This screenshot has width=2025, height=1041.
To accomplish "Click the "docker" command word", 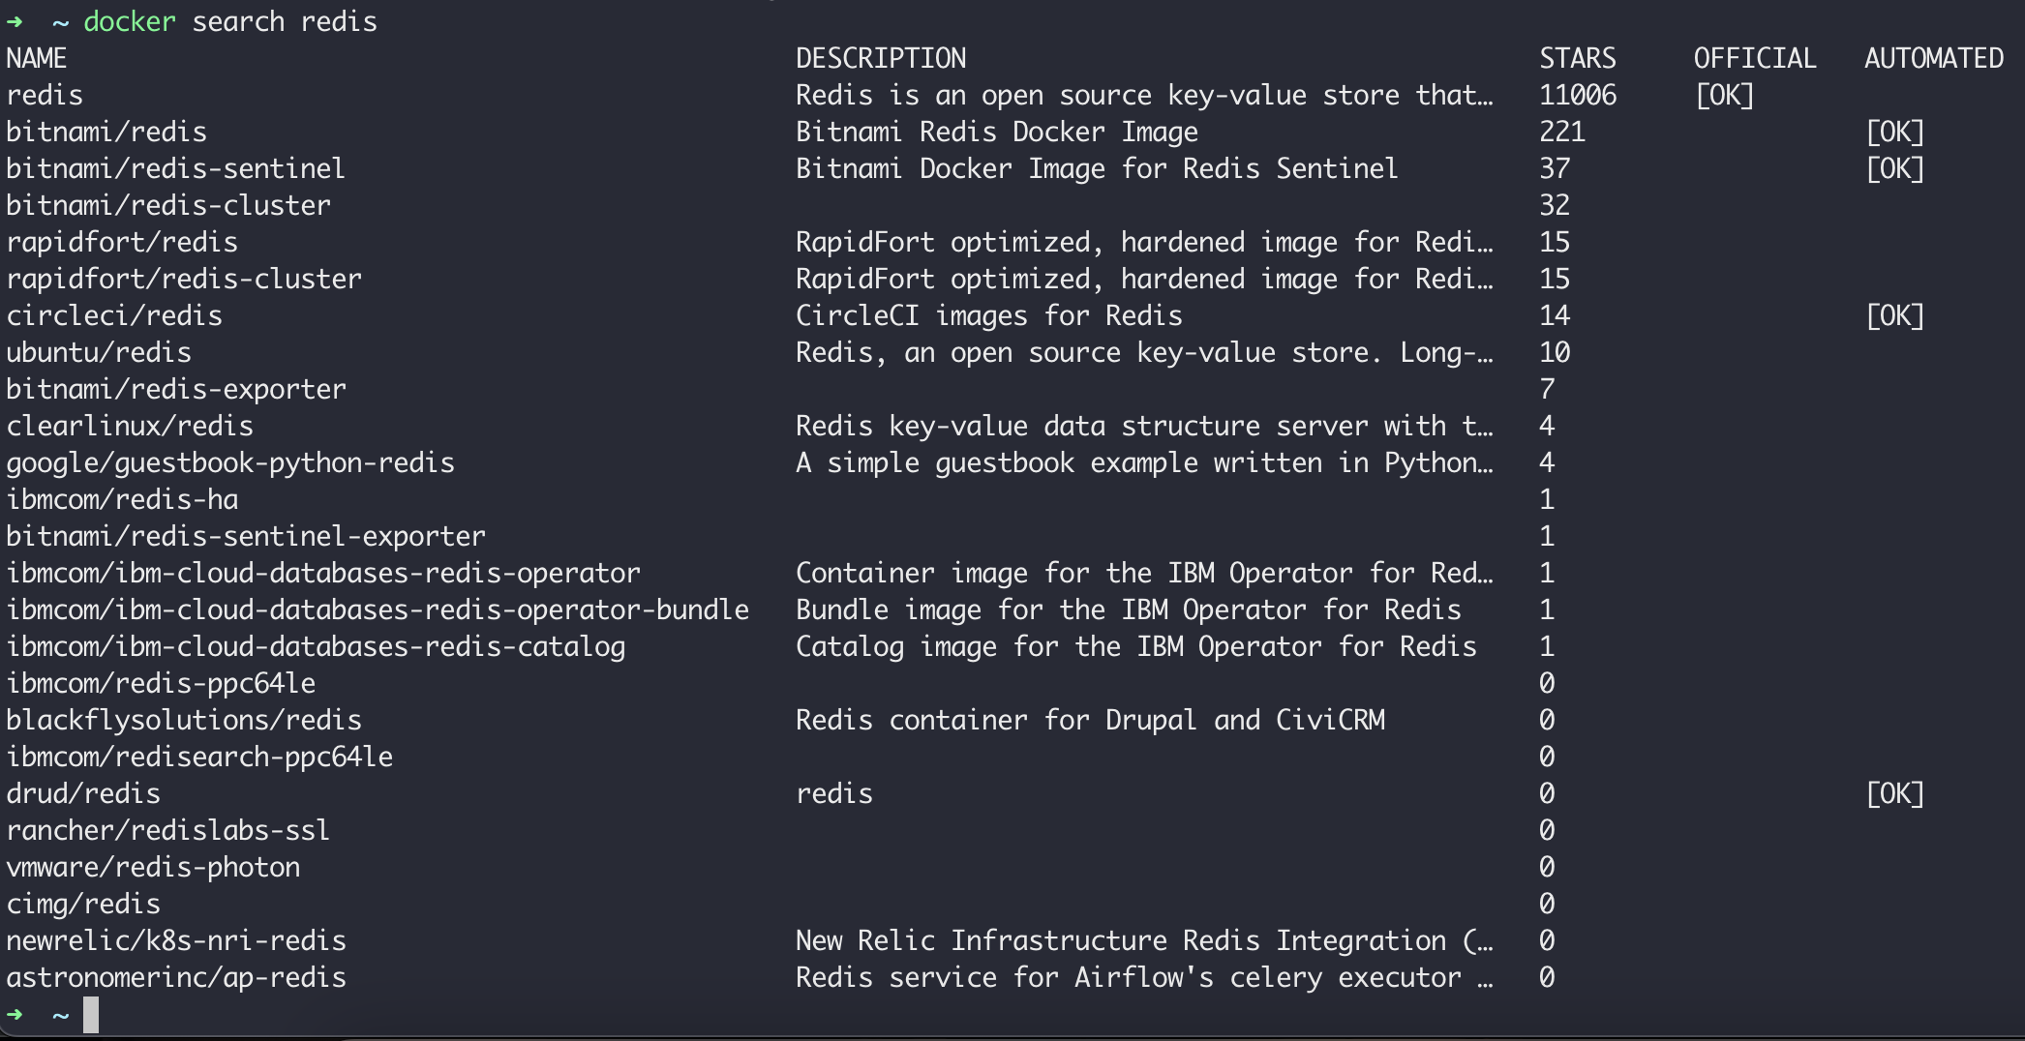I will click(130, 21).
